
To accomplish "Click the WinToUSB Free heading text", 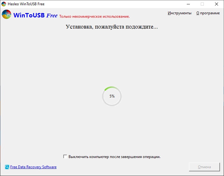I will (x=35, y=15).
